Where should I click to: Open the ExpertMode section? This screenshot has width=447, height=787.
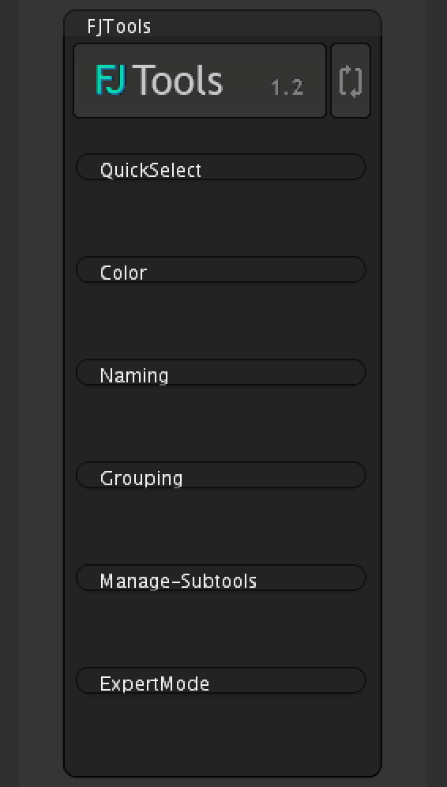tap(221, 680)
